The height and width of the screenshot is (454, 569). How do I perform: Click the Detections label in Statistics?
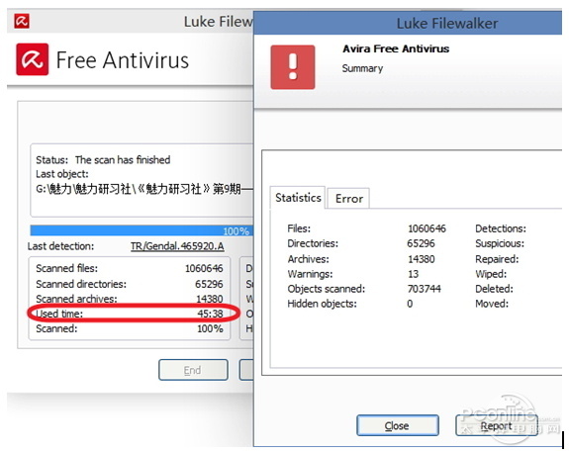[x=501, y=228]
